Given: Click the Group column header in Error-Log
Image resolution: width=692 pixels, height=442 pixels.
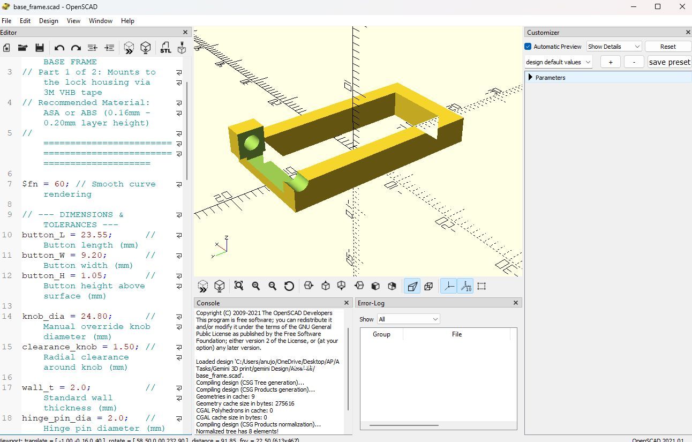Looking at the screenshot, I should (x=381, y=334).
